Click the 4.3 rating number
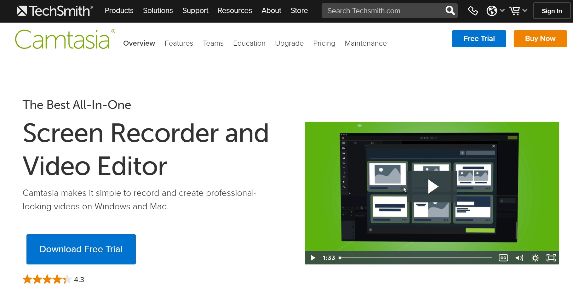 click(x=79, y=280)
